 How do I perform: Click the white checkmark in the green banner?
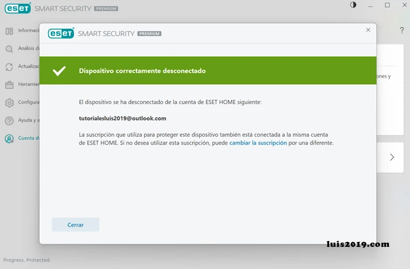click(x=59, y=71)
